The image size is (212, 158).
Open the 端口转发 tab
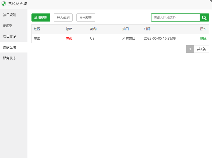point(14,36)
